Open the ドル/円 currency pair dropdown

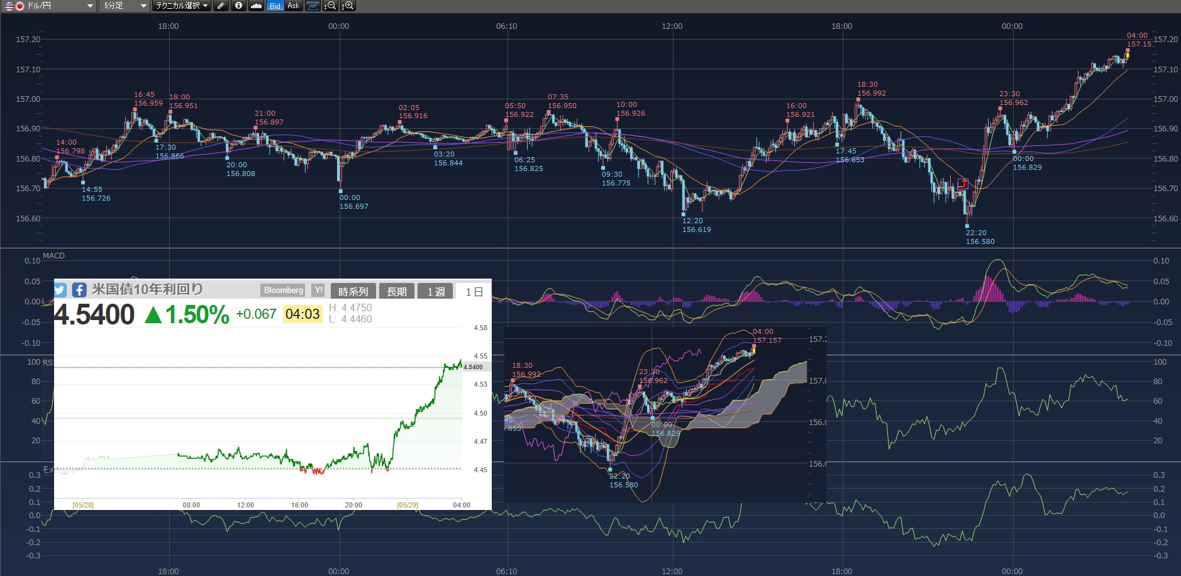(49, 6)
